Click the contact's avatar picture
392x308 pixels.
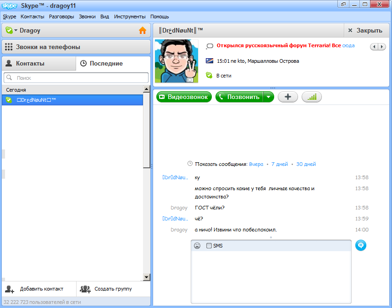tap(177, 61)
